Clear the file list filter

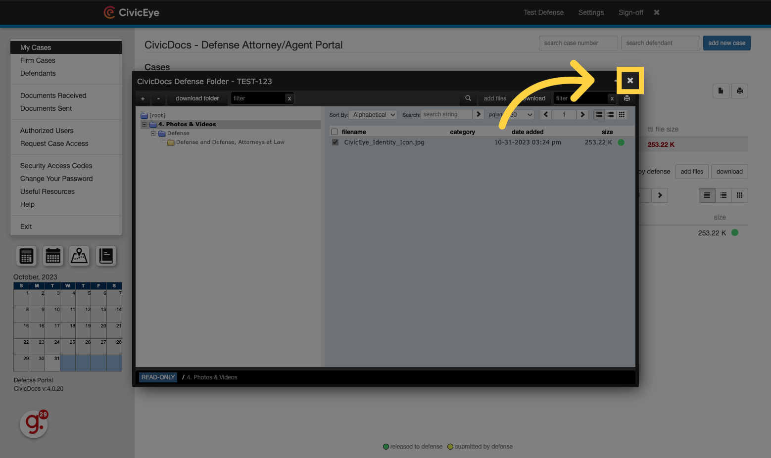click(612, 98)
